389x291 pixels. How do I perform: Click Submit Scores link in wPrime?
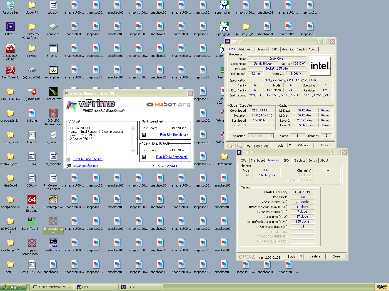[165, 166]
